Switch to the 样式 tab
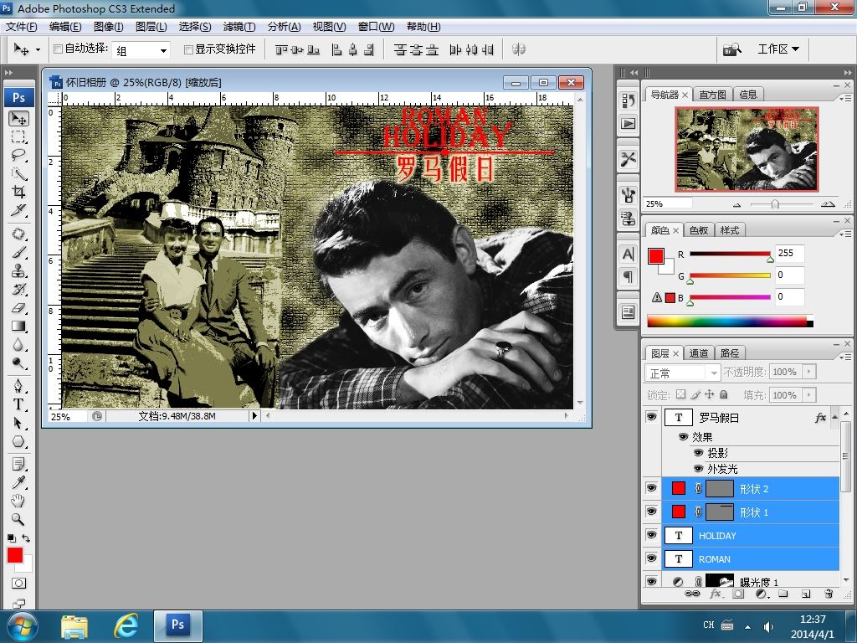The height and width of the screenshot is (643, 857). pyautogui.click(x=730, y=231)
